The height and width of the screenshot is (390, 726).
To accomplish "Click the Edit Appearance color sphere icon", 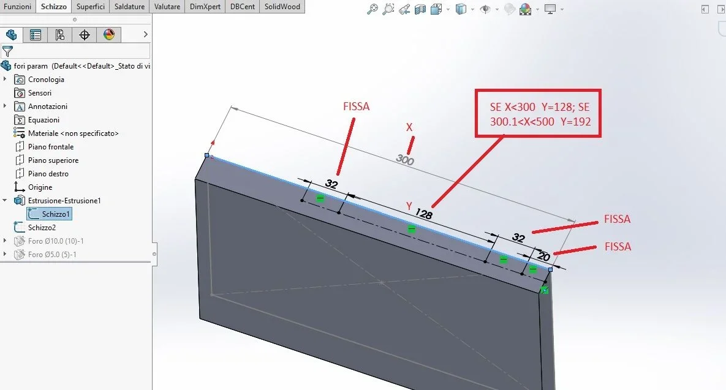I will tap(526, 9).
